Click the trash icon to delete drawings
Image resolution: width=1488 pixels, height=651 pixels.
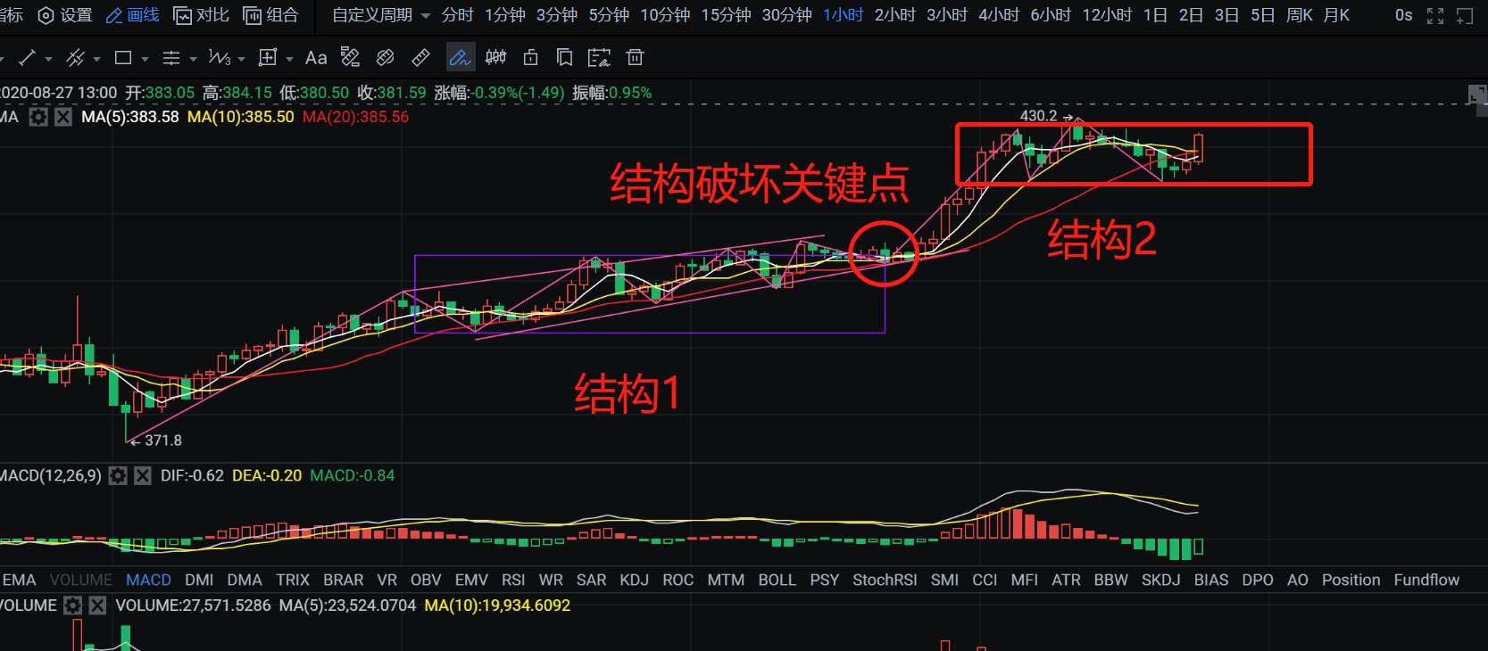[x=635, y=58]
